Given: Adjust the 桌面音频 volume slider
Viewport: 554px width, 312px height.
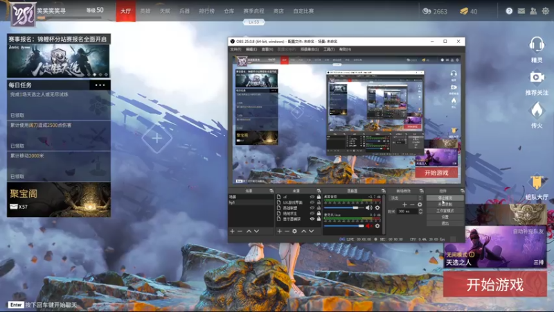Looking at the screenshot, I should click(343, 207).
